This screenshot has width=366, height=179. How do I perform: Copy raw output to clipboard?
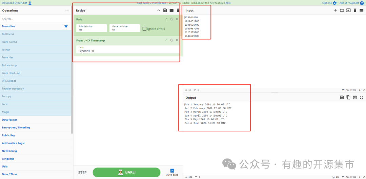coord(348,97)
